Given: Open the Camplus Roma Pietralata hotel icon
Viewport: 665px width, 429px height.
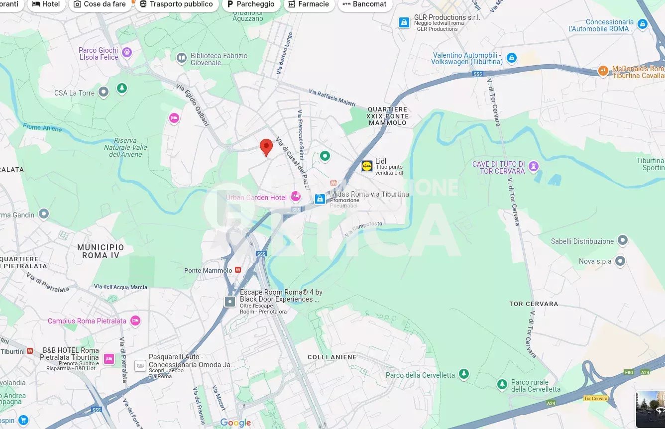Looking at the screenshot, I should tap(135, 321).
